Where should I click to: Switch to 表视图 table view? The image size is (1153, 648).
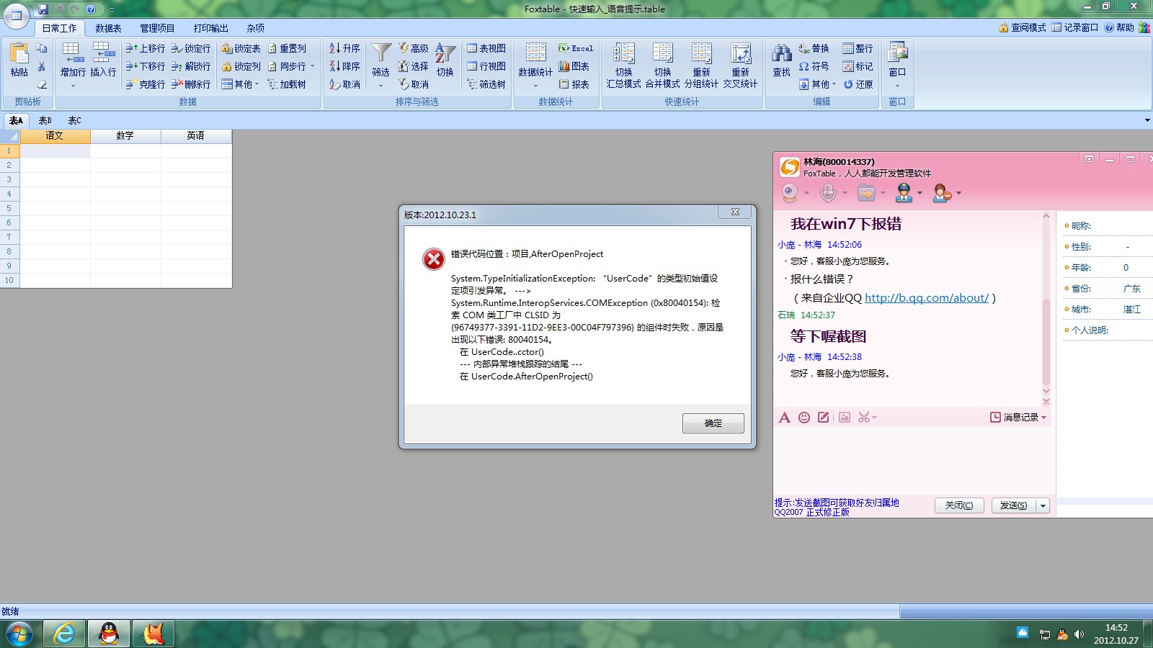click(486, 48)
